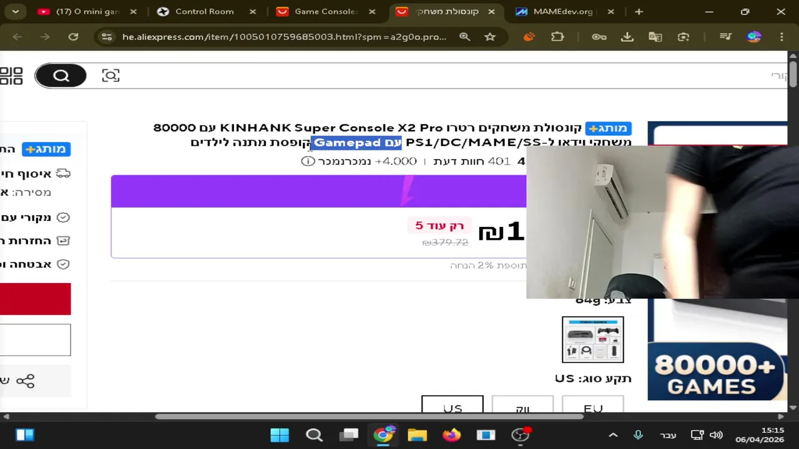Click the address bar URL text
The height and width of the screenshot is (449, 799).
point(284,37)
